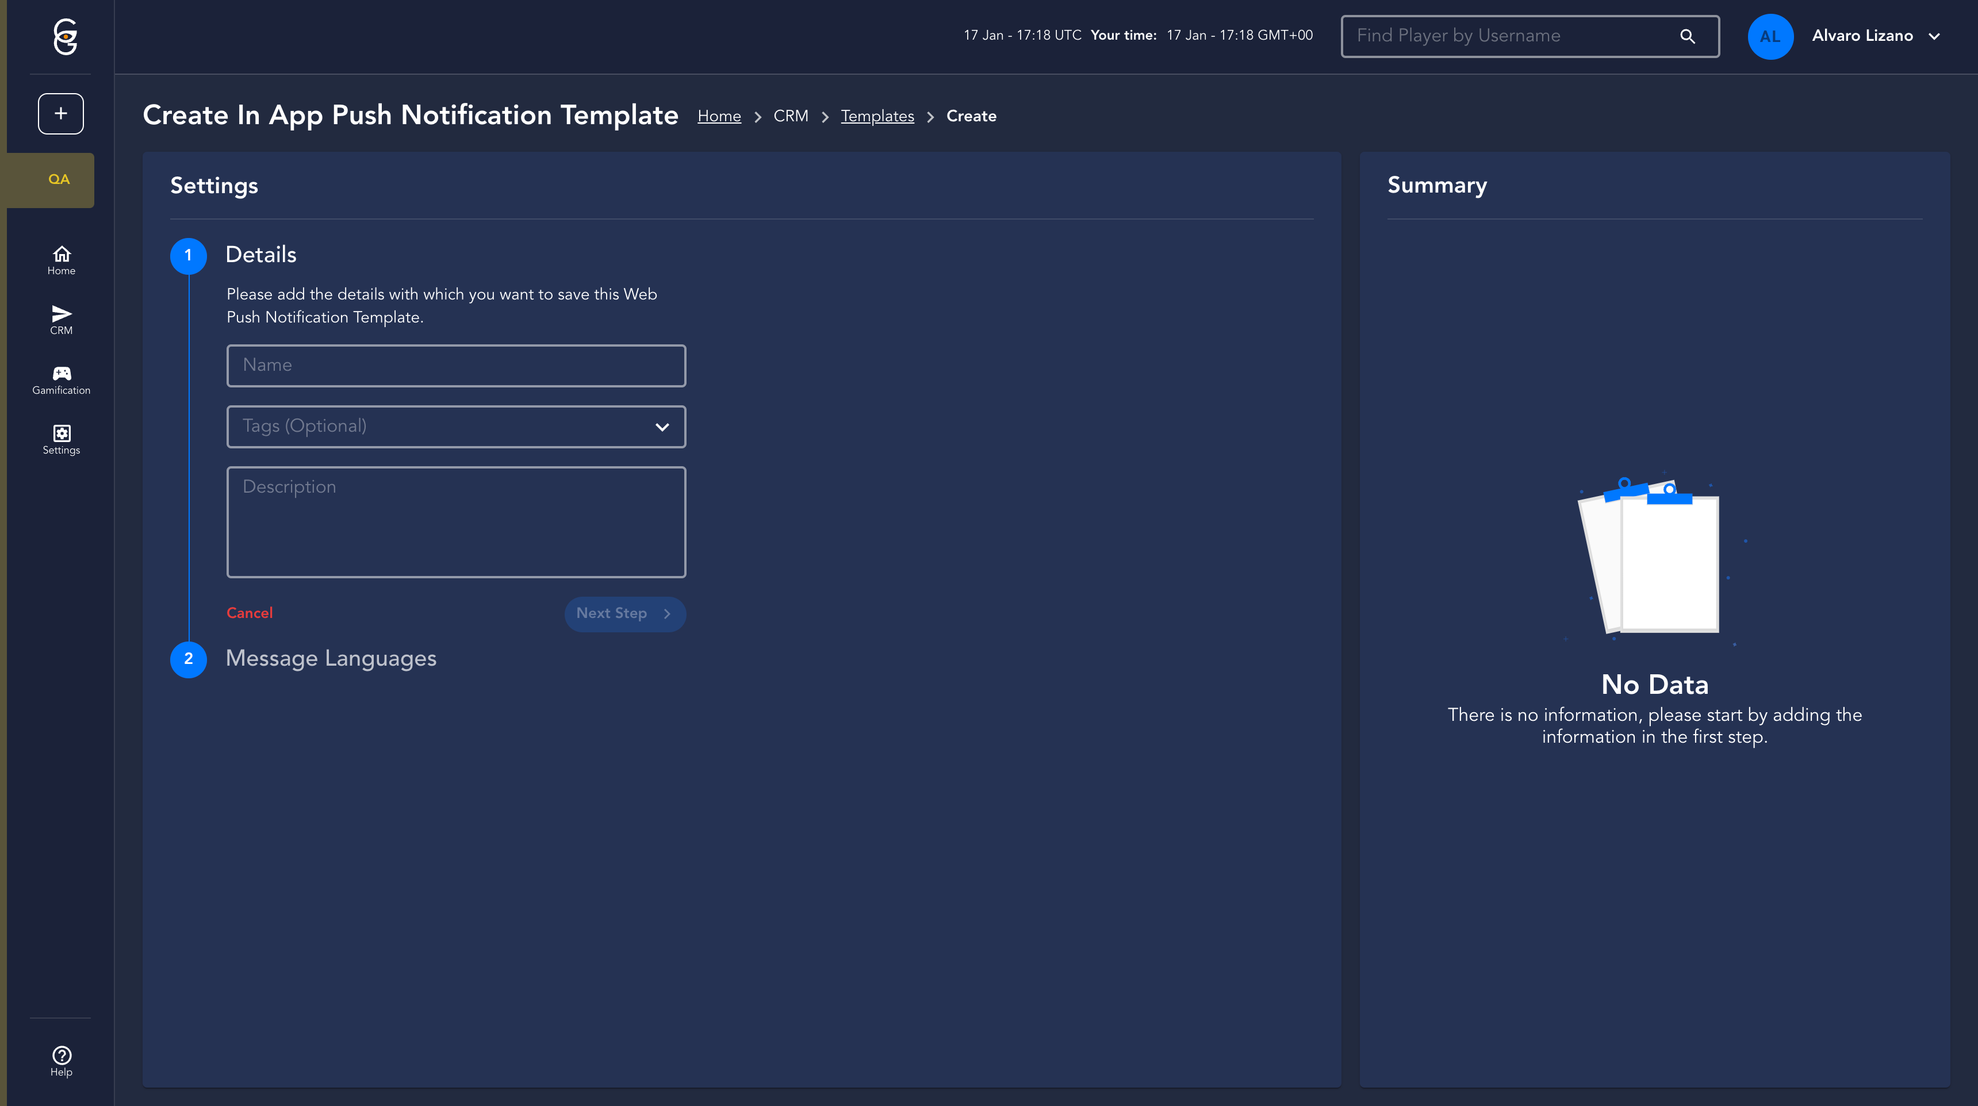Click the search magnifier icon
The width and height of the screenshot is (1978, 1106).
(1687, 36)
